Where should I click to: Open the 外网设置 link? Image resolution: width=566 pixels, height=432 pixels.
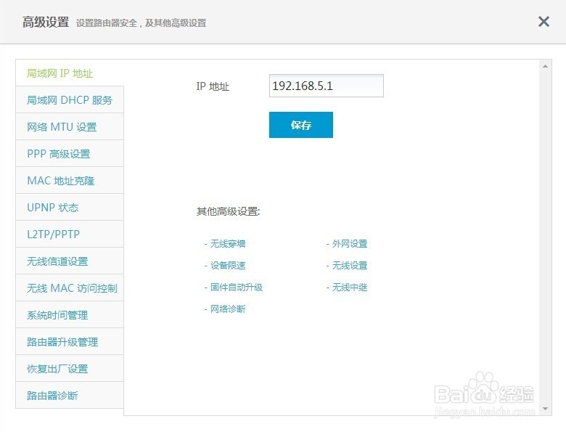pyautogui.click(x=350, y=244)
